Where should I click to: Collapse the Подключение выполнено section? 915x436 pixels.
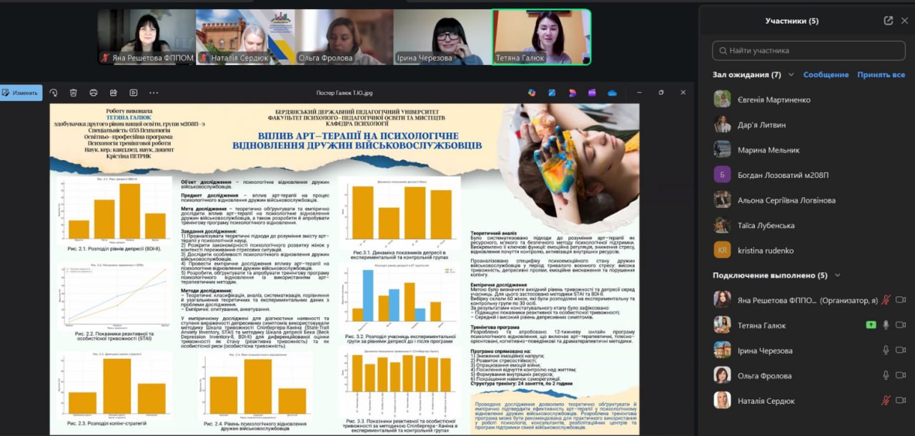(x=838, y=275)
